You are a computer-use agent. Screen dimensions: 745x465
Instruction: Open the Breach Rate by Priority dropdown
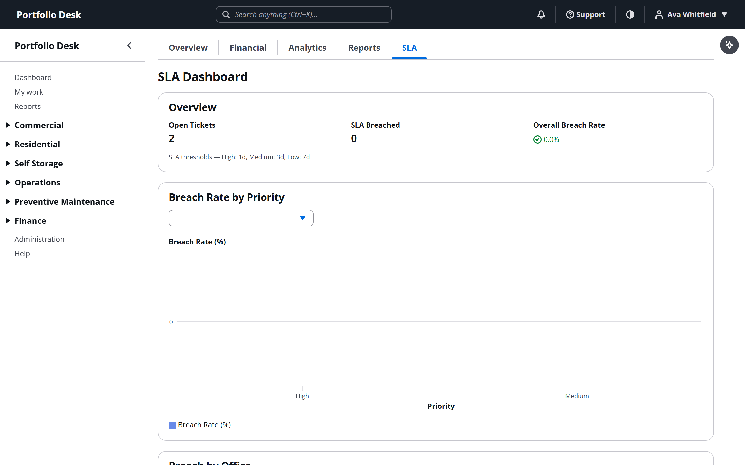click(241, 218)
